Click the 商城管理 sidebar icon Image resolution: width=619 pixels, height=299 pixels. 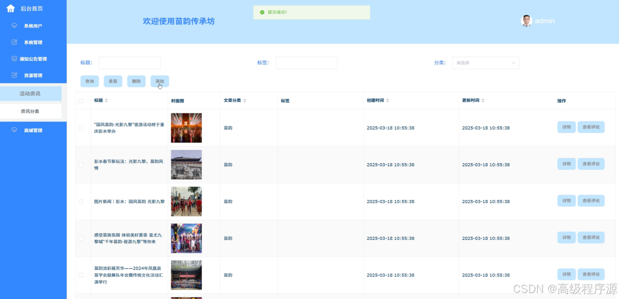click(x=14, y=130)
